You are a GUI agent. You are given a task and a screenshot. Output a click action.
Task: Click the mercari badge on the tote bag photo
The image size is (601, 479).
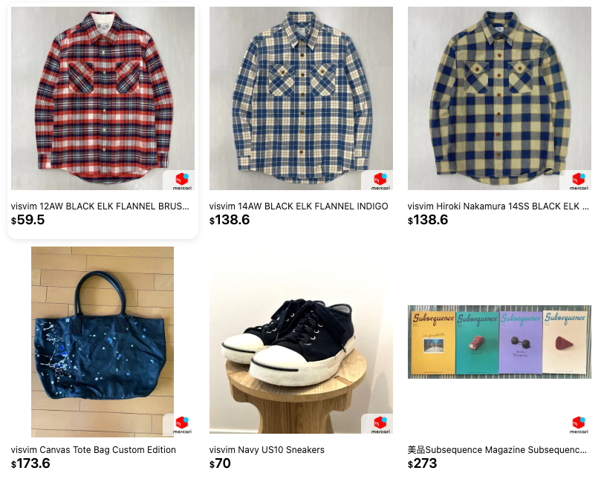tap(182, 425)
